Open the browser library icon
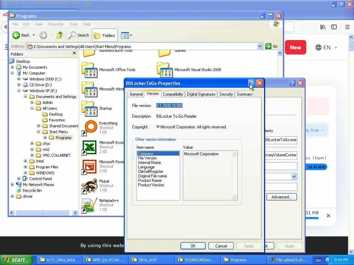Screen dimensions: 354x265 click(x=323, y=27)
